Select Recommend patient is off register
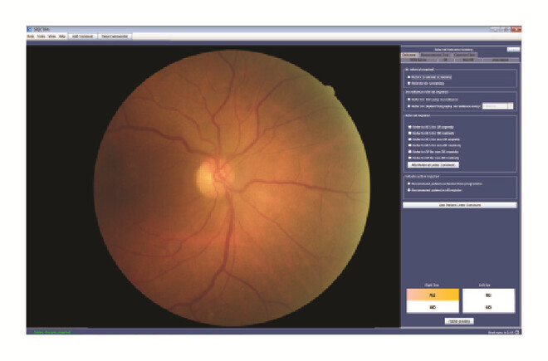 (409, 191)
